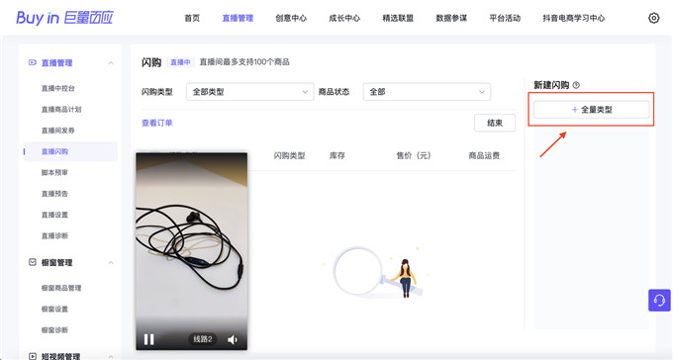Open 平台活动 in top navigation
The image size is (673, 360).
coord(505,18)
